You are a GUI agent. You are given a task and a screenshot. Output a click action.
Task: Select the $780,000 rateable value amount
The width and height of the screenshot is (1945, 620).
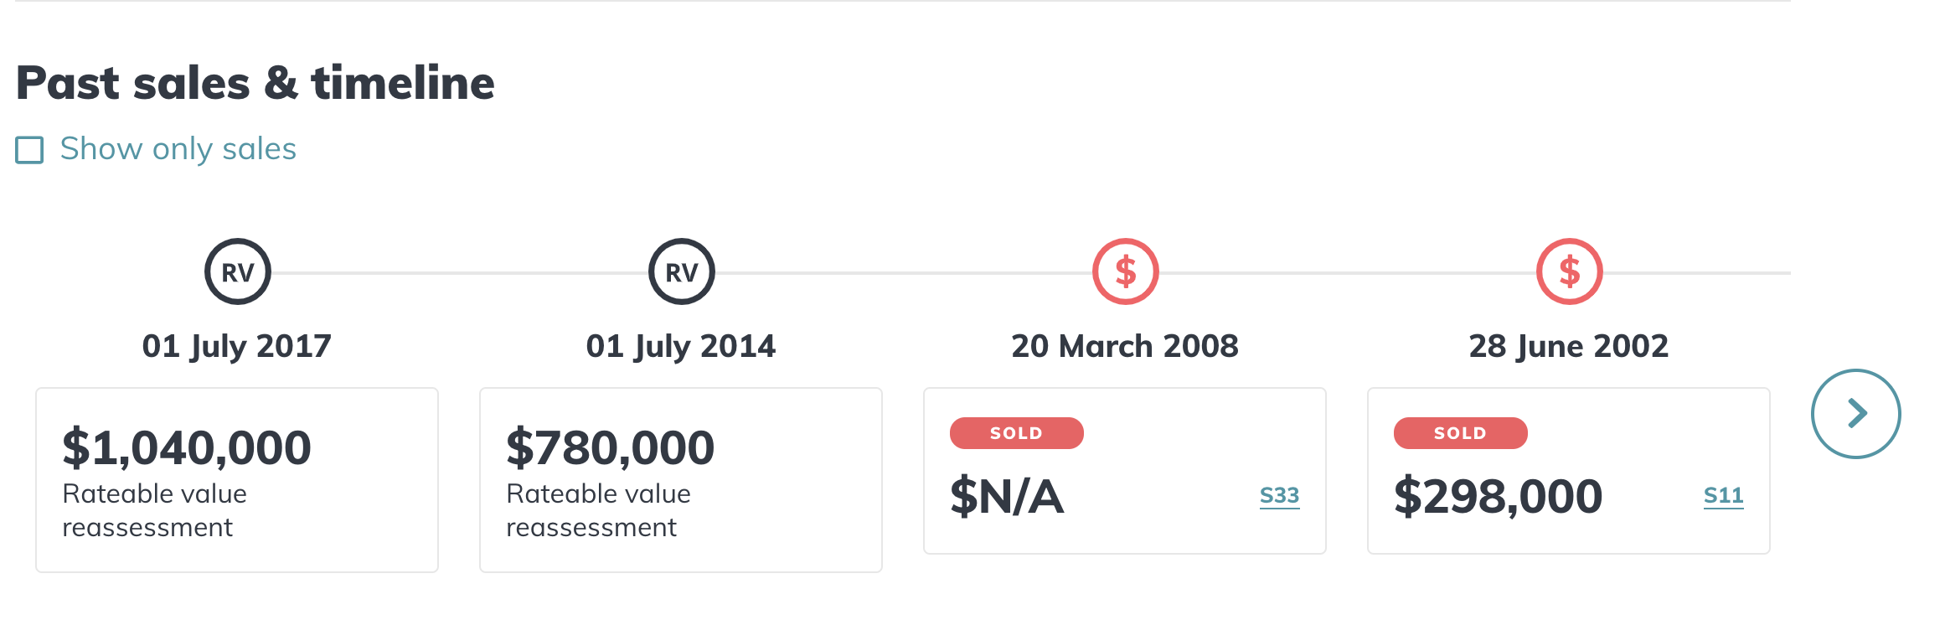[610, 447]
